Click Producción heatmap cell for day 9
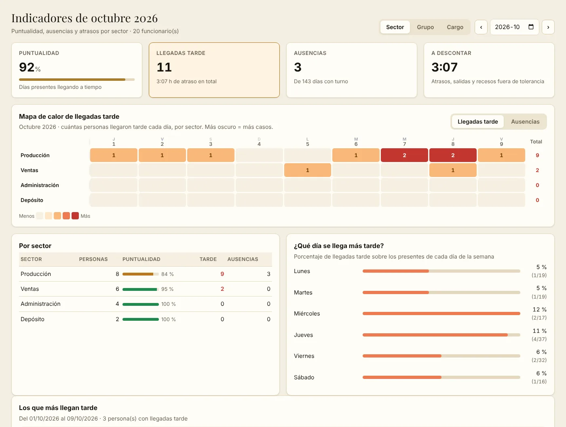Screen dimensions: 566x427 (x=501, y=155)
